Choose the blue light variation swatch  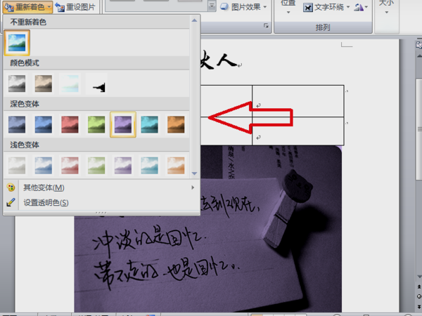click(x=44, y=166)
